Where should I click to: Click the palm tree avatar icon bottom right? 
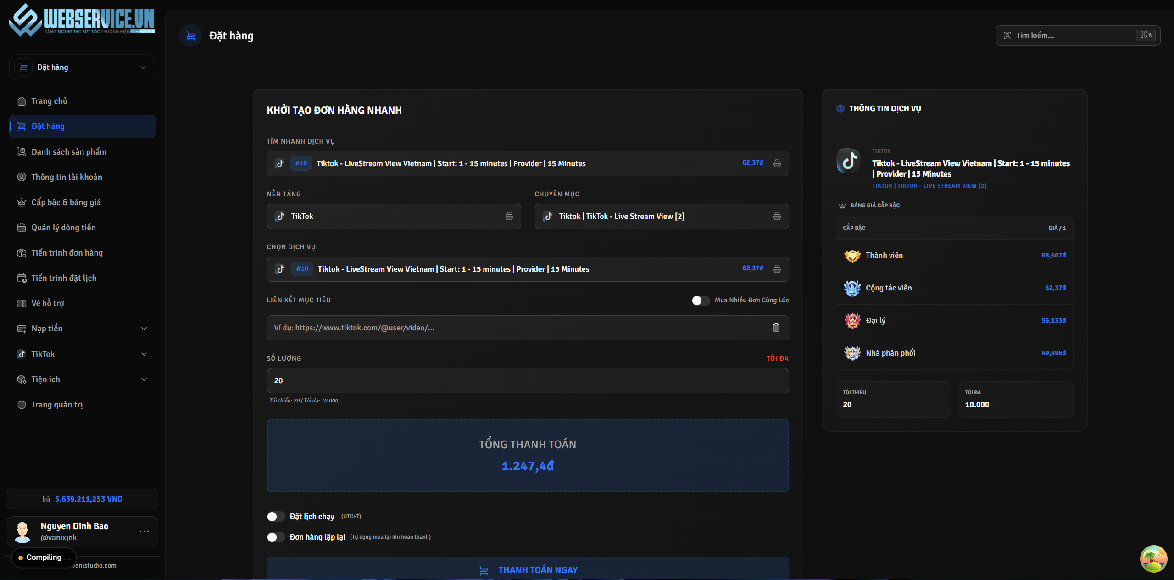tap(1153, 558)
